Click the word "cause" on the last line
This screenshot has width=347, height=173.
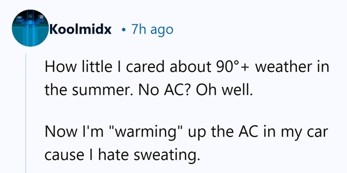tap(64, 156)
